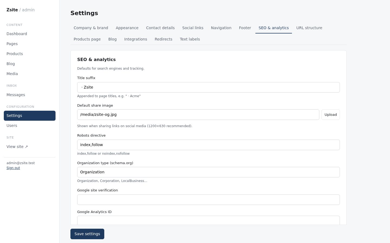
Task: Open the Redirects tab
Action: (x=163, y=39)
